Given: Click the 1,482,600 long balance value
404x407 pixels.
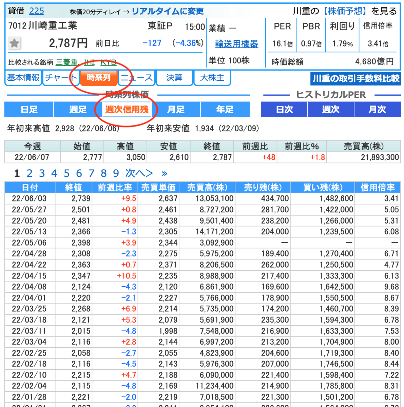Looking at the screenshot, I should click(336, 199).
